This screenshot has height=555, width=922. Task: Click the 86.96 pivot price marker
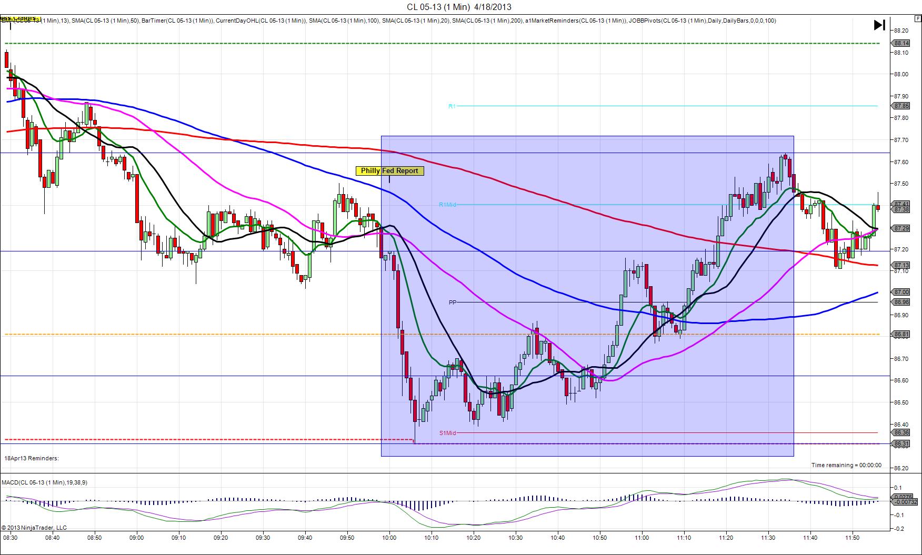[901, 302]
